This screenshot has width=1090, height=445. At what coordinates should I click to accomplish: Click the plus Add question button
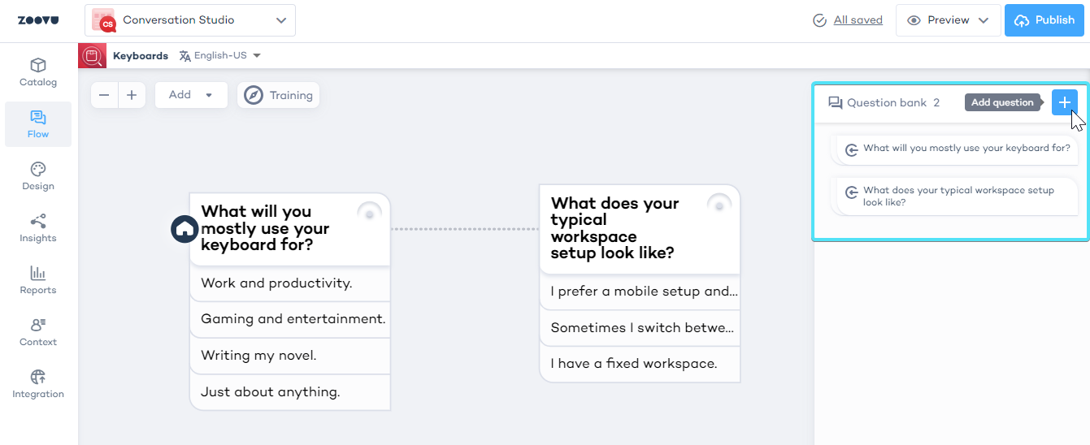1064,102
